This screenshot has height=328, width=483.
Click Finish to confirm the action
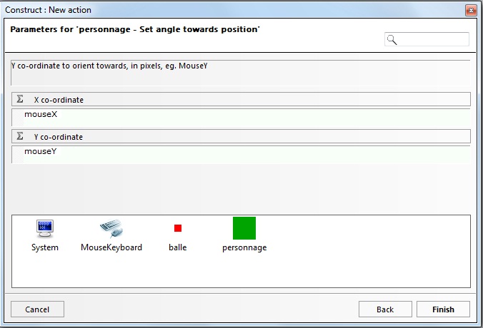pyautogui.click(x=443, y=309)
